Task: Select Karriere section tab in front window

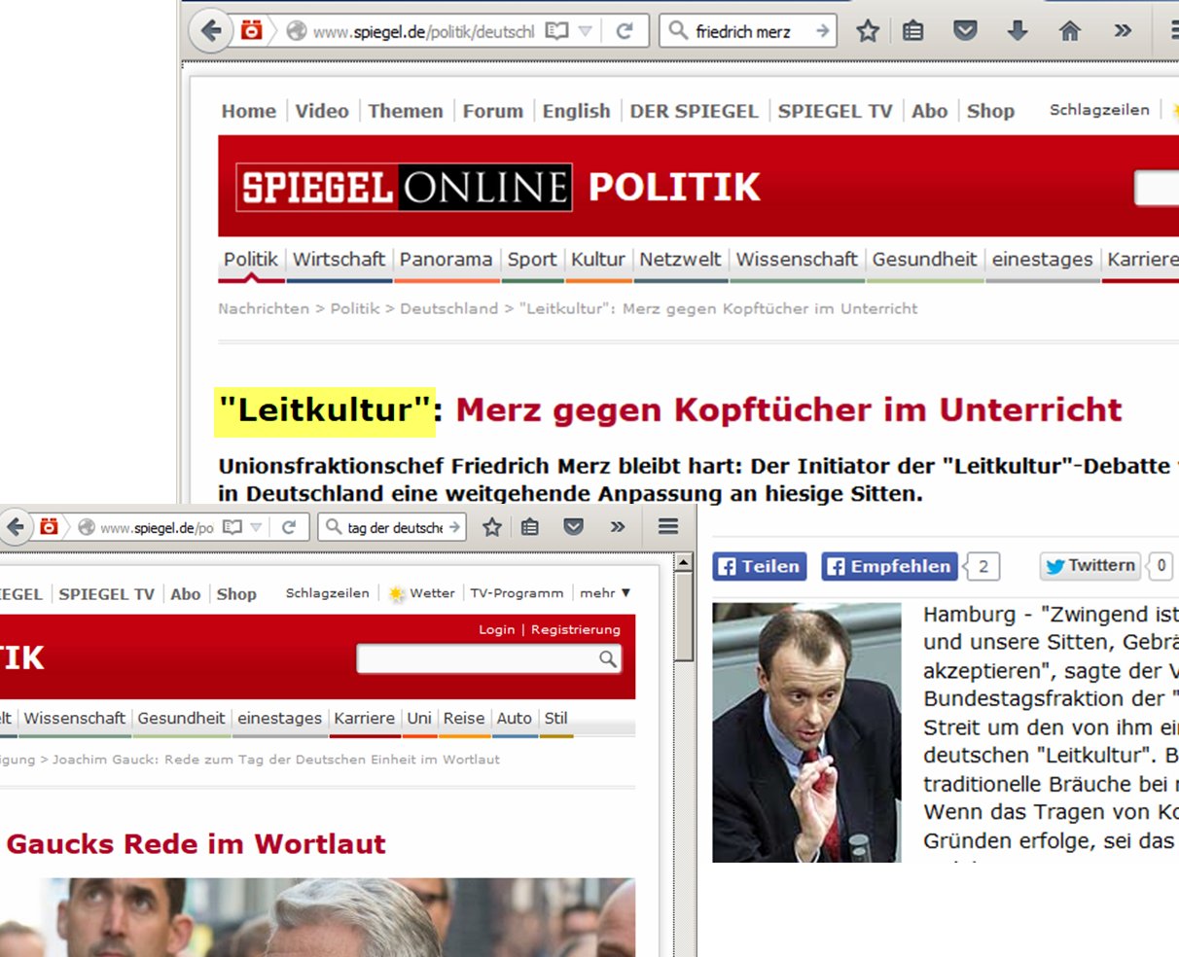Action: coord(364,718)
